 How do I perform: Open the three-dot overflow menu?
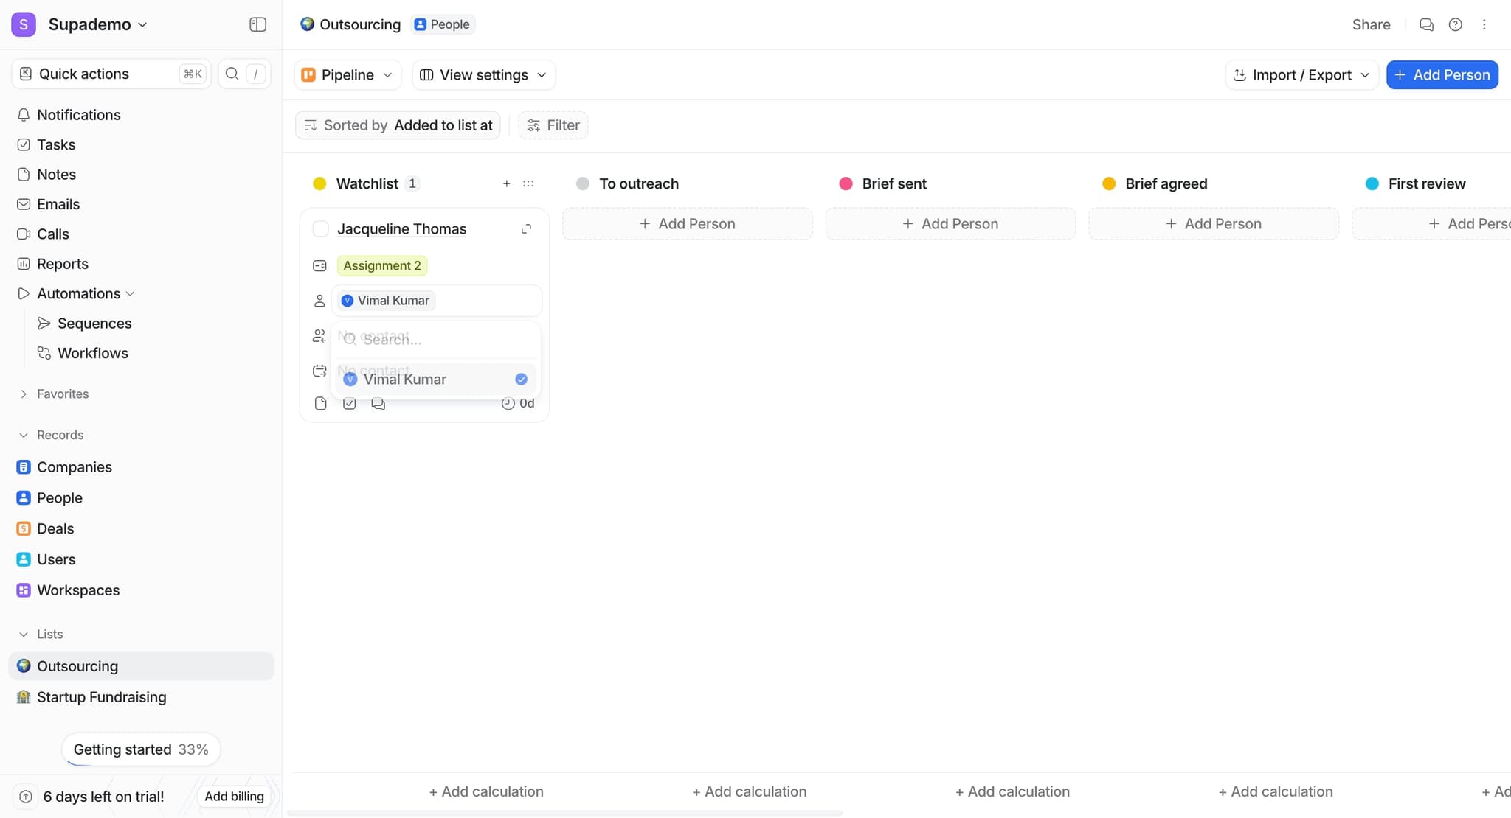coord(1484,24)
